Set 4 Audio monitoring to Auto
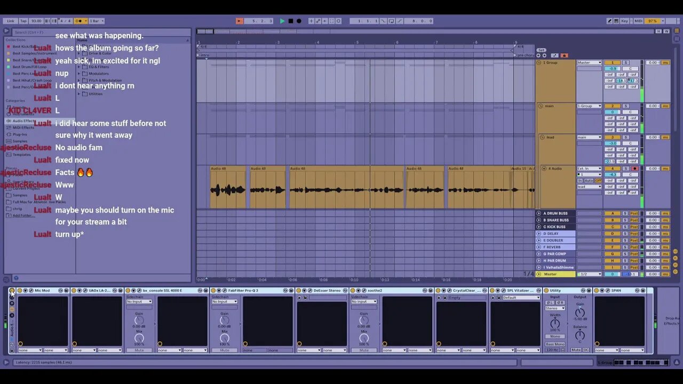The image size is (683, 384). pos(589,181)
